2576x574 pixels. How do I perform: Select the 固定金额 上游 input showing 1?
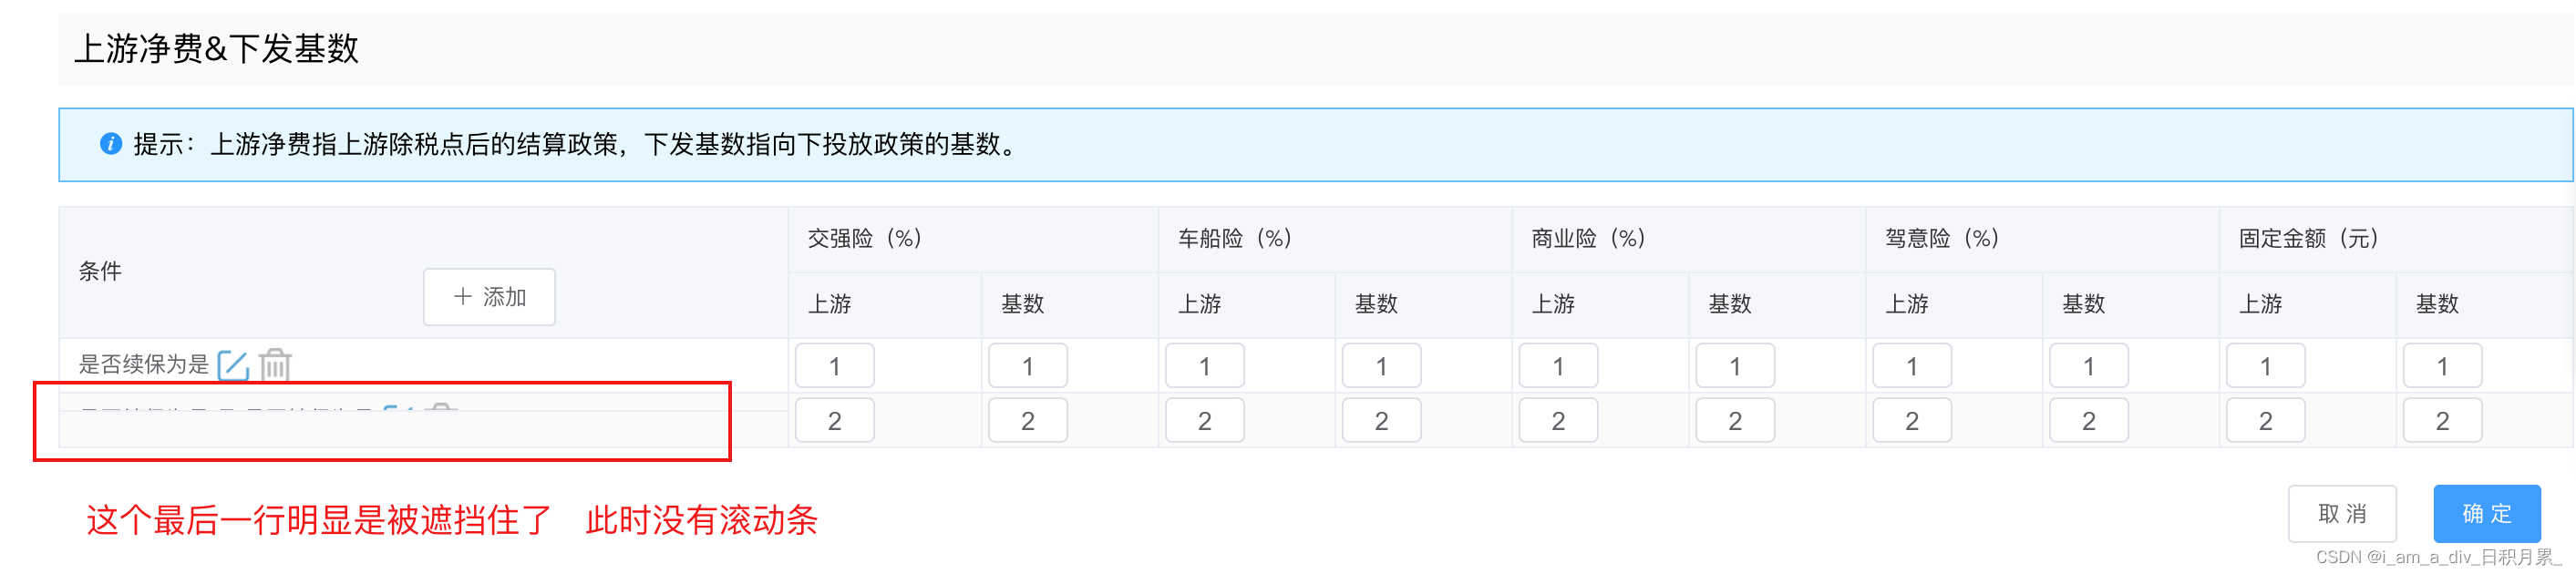2264,365
